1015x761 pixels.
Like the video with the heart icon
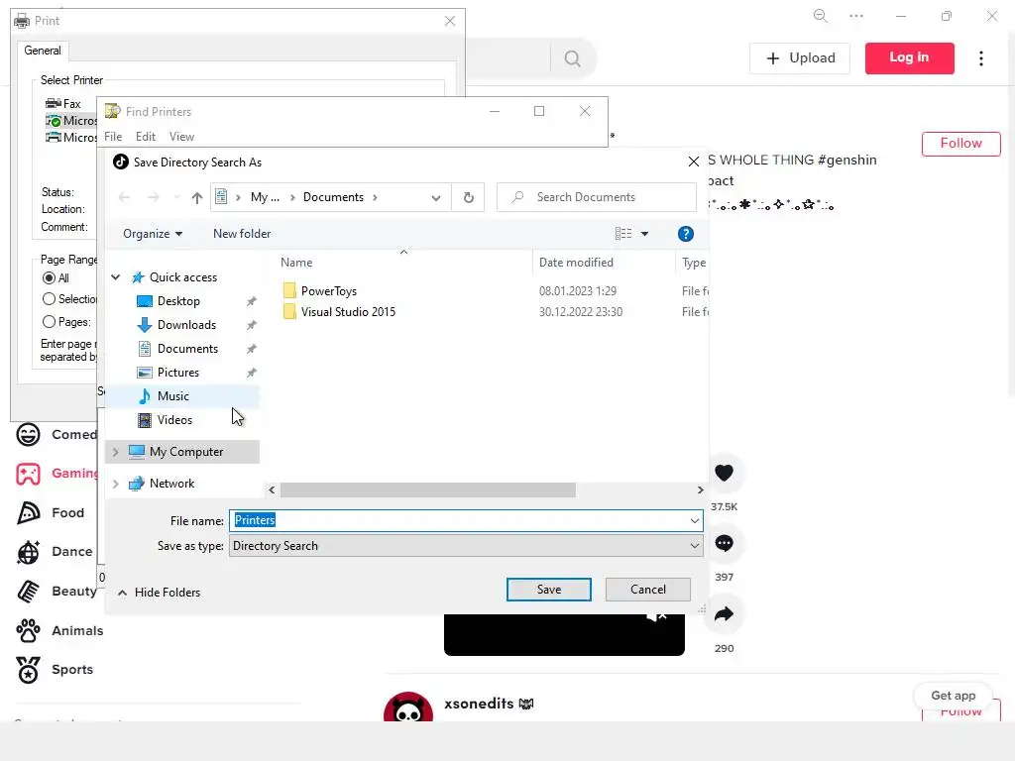724,473
